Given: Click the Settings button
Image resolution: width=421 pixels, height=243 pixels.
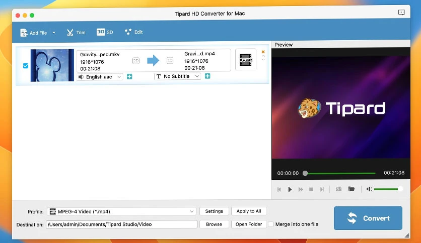Looking at the screenshot, I should [x=214, y=211].
